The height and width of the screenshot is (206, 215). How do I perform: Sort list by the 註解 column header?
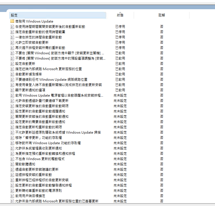162,15
